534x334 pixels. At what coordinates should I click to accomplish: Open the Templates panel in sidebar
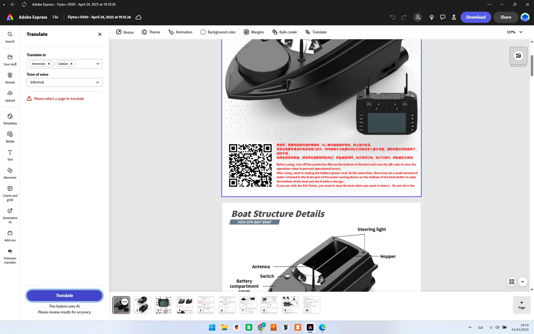[x=10, y=119]
